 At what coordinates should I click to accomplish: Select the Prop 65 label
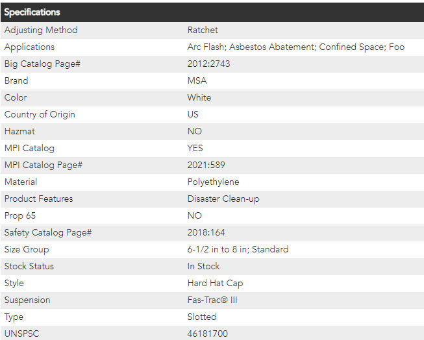pyautogui.click(x=21, y=215)
